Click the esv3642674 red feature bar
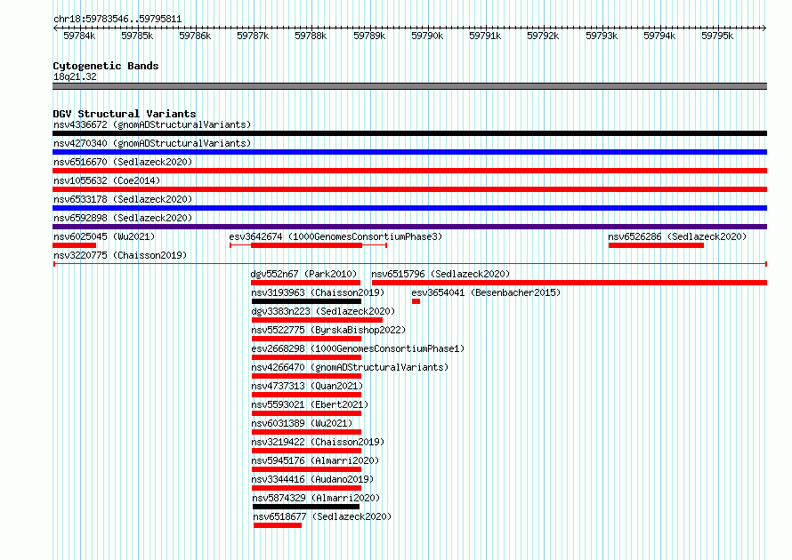792x560 pixels. pyautogui.click(x=307, y=245)
